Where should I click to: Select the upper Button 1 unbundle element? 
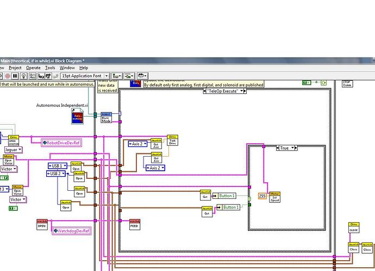pos(224,196)
